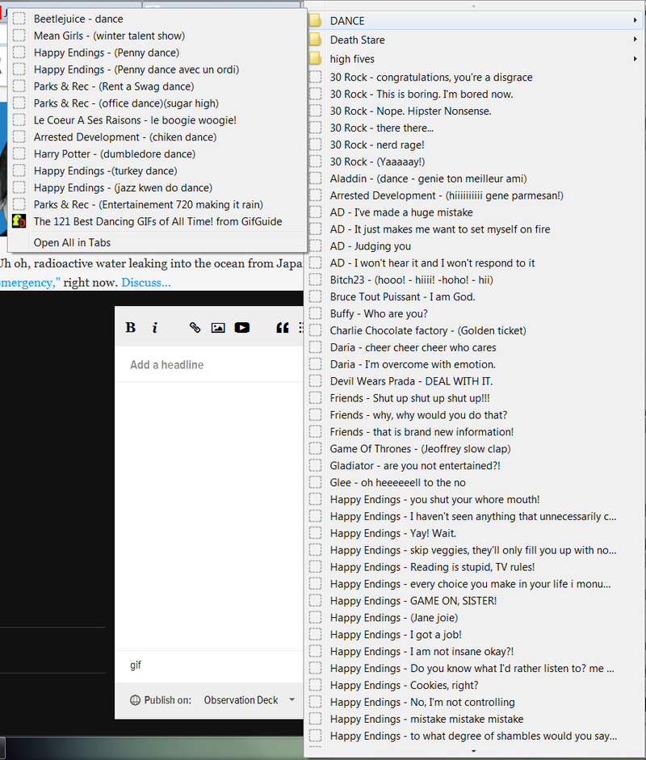Open the high fives bookmark folder
The width and height of the screenshot is (646, 760).
coord(475,59)
